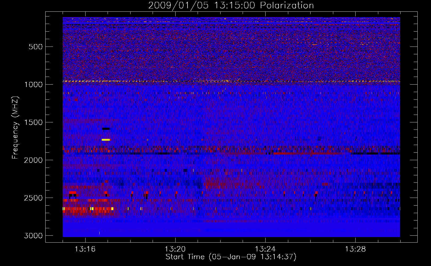The image size is (431, 266).
Task: Click the 1000 frequency tick label
Action: [34, 85]
